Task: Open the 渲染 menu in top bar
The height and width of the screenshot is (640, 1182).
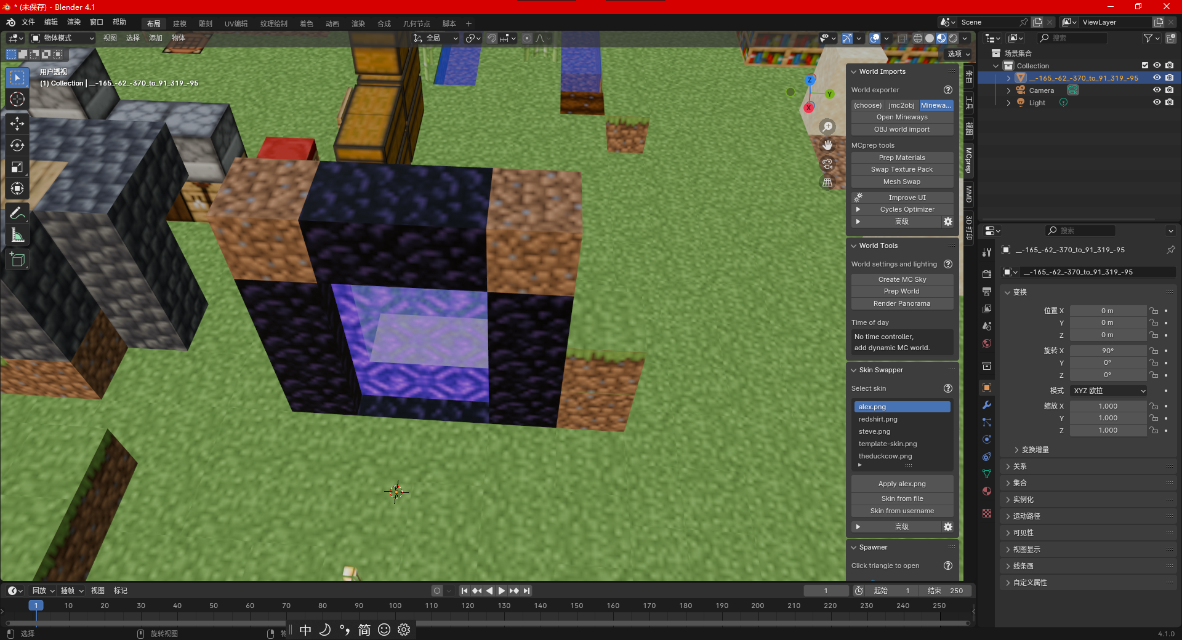Action: [74, 22]
